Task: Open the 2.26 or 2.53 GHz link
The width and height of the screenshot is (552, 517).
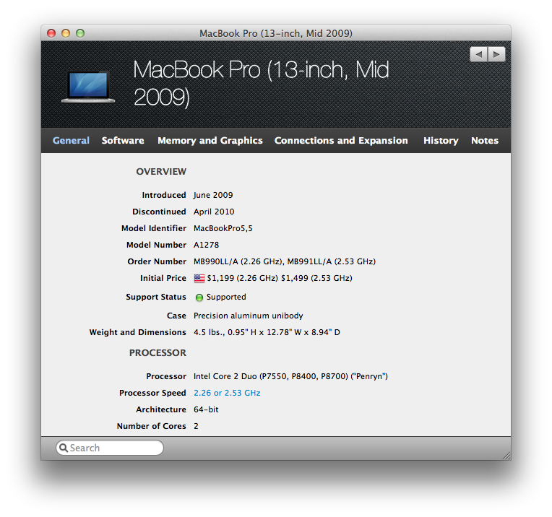Action: [x=227, y=393]
